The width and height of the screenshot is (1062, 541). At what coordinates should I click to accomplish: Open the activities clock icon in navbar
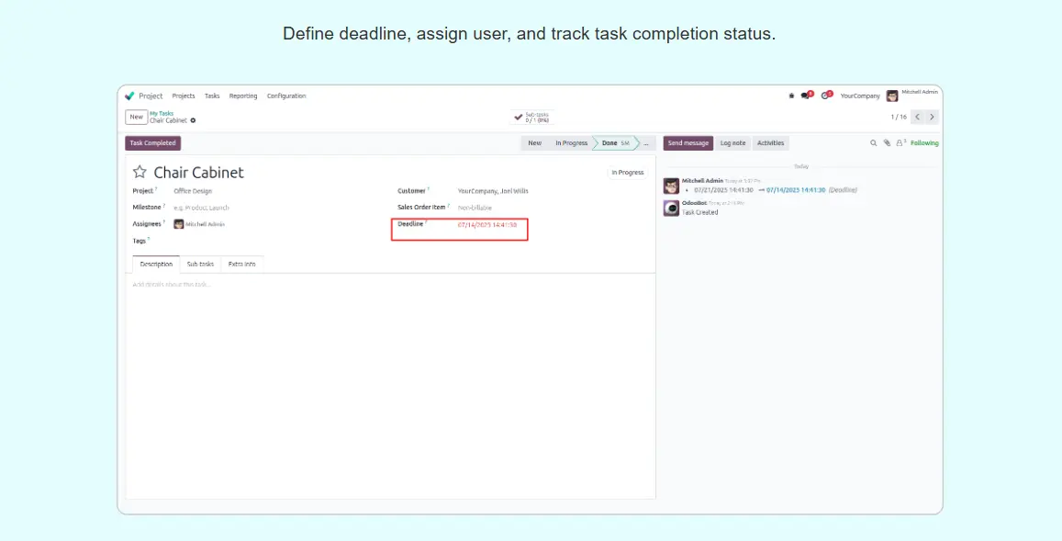click(825, 96)
